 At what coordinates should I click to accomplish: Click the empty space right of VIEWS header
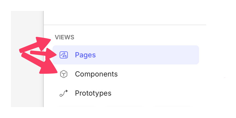point(137,37)
